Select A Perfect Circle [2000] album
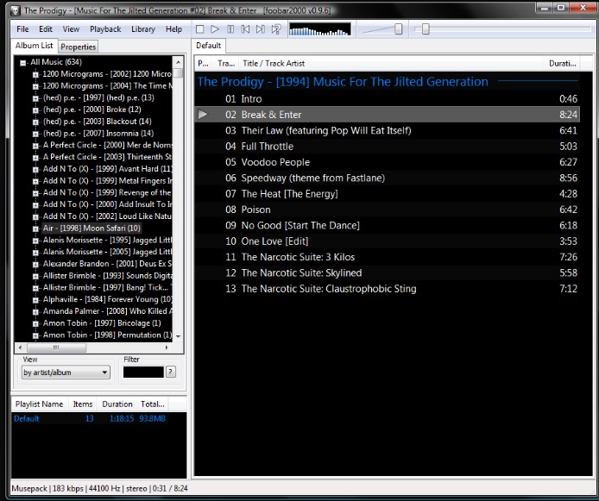The width and height of the screenshot is (599, 501). click(107, 145)
